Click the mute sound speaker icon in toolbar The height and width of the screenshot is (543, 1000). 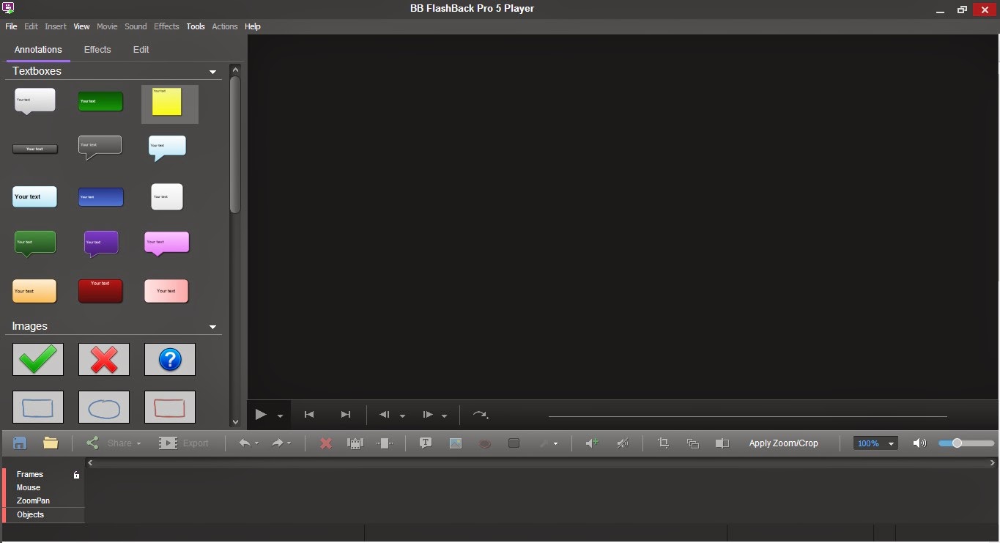pyautogui.click(x=623, y=443)
